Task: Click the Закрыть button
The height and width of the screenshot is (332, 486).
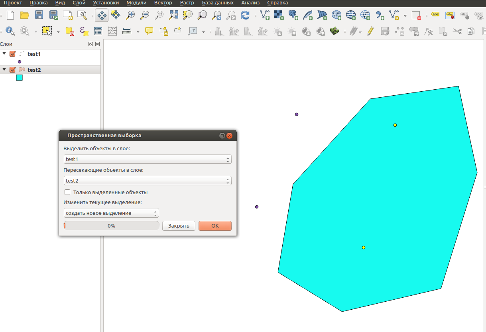Action: point(179,226)
